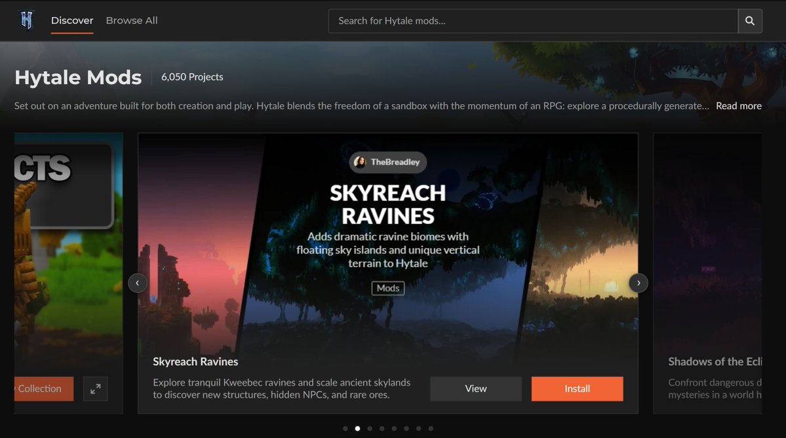Expand description with Read more
This screenshot has height=438, width=786.
pos(738,105)
